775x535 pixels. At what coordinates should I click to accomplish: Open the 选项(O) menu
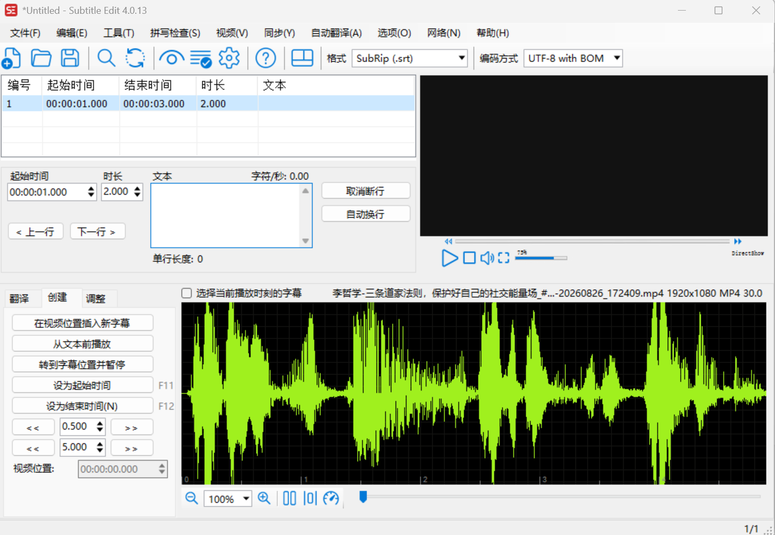[394, 33]
